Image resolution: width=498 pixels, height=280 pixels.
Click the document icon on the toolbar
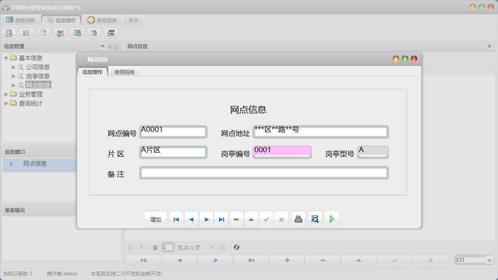pos(44,33)
